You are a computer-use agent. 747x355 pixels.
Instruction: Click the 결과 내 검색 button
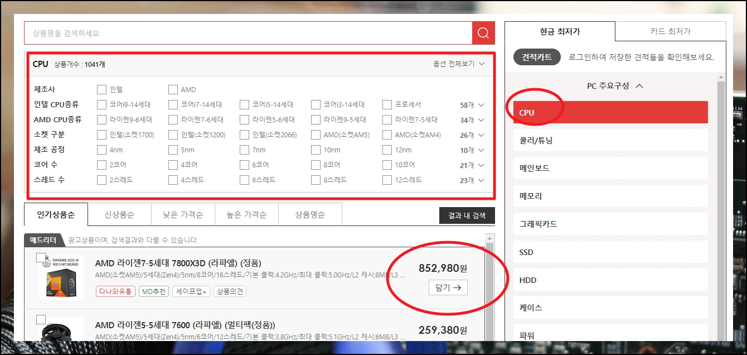click(467, 215)
